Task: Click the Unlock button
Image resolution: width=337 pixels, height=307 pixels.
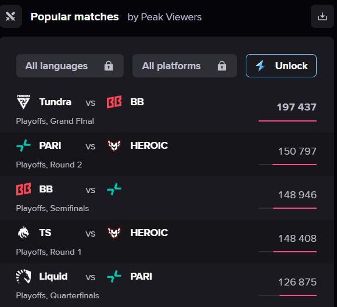Action: (281, 66)
